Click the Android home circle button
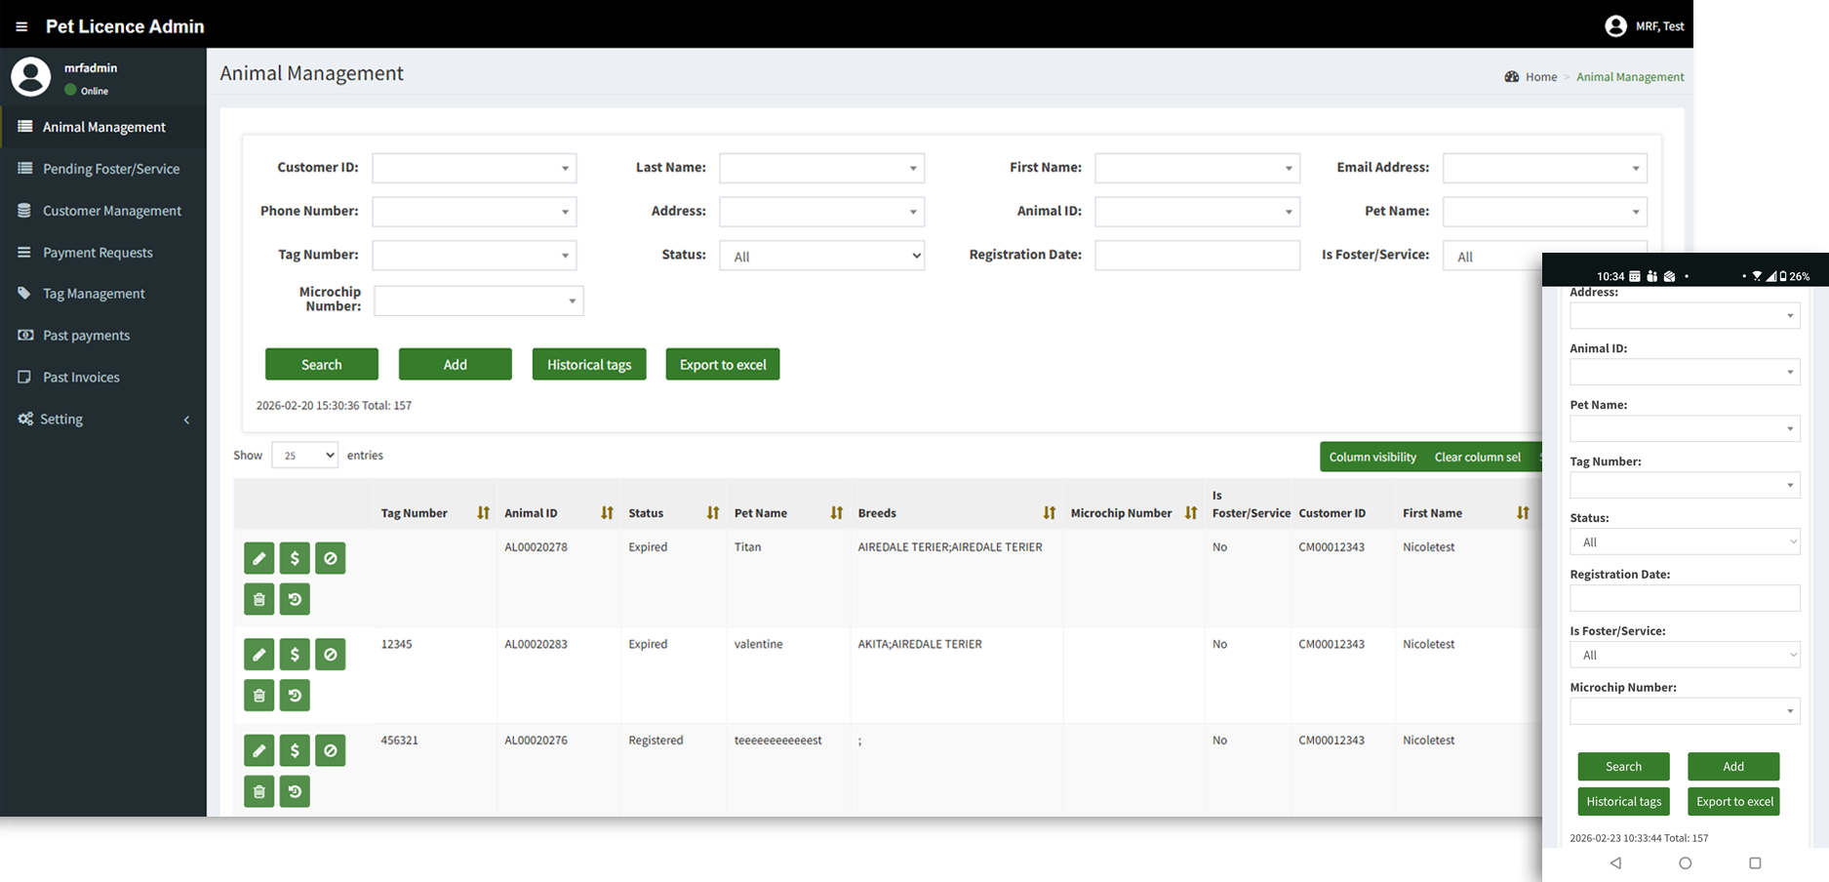Screen dimensions: 1829x882 pos(1685,862)
